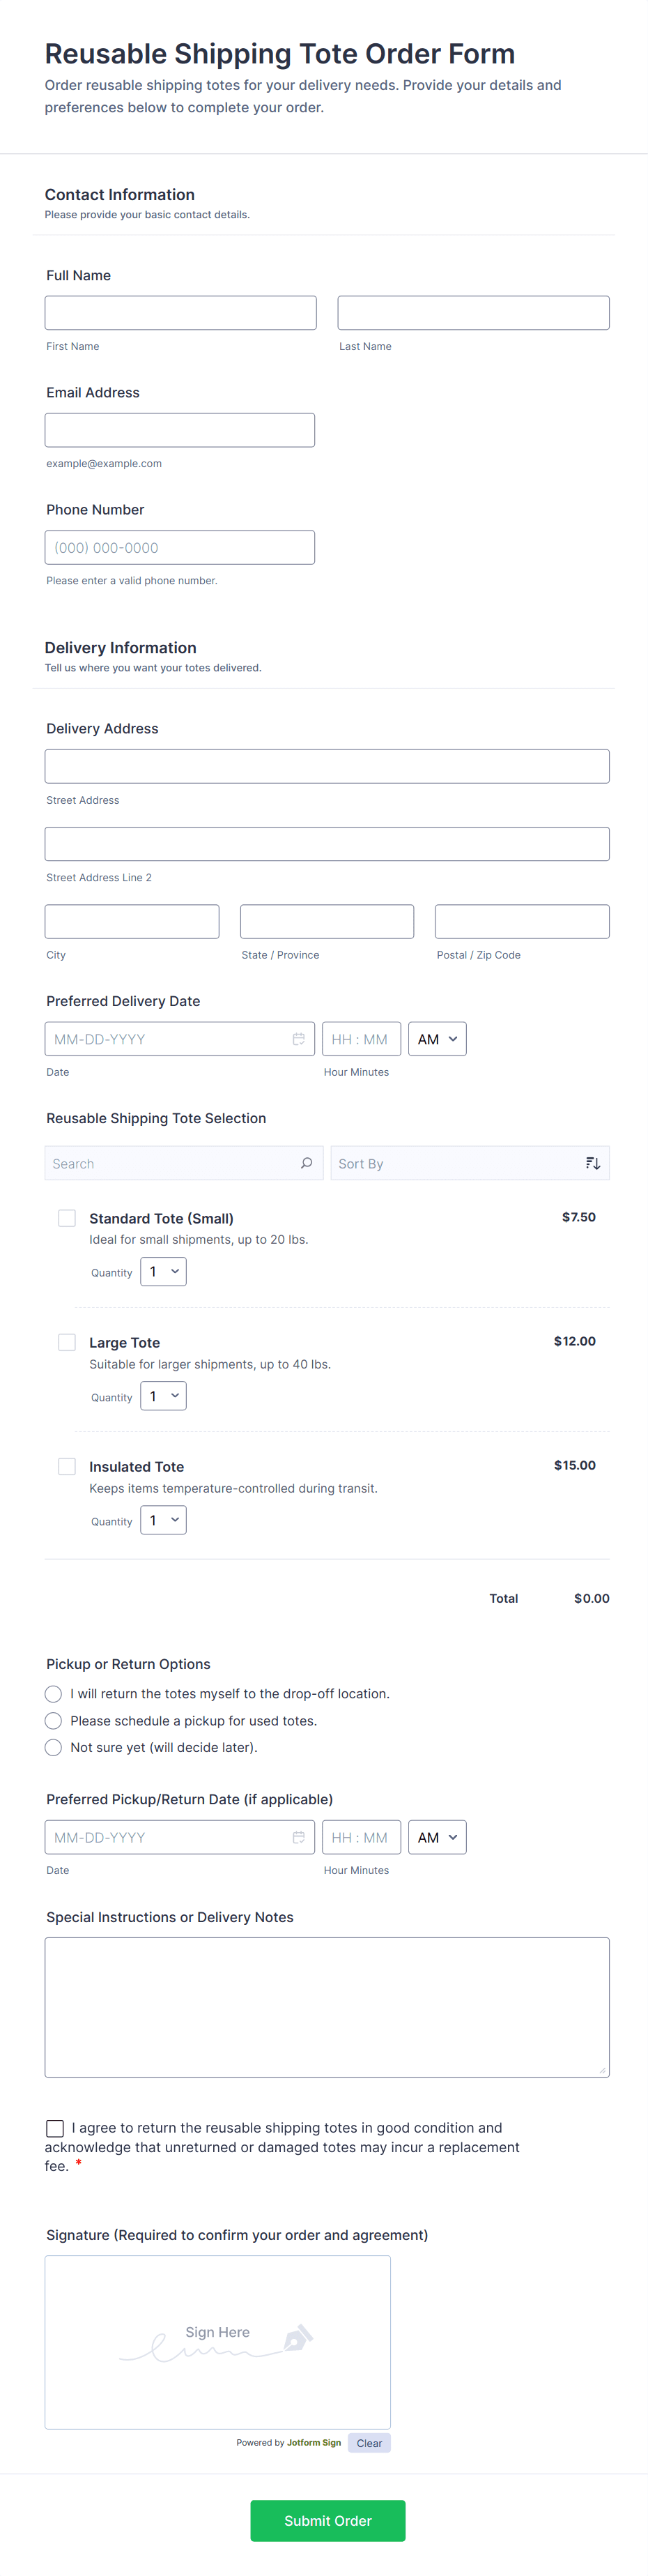
Task: Expand delivery time AM/PM dropdown
Action: click(x=437, y=1039)
